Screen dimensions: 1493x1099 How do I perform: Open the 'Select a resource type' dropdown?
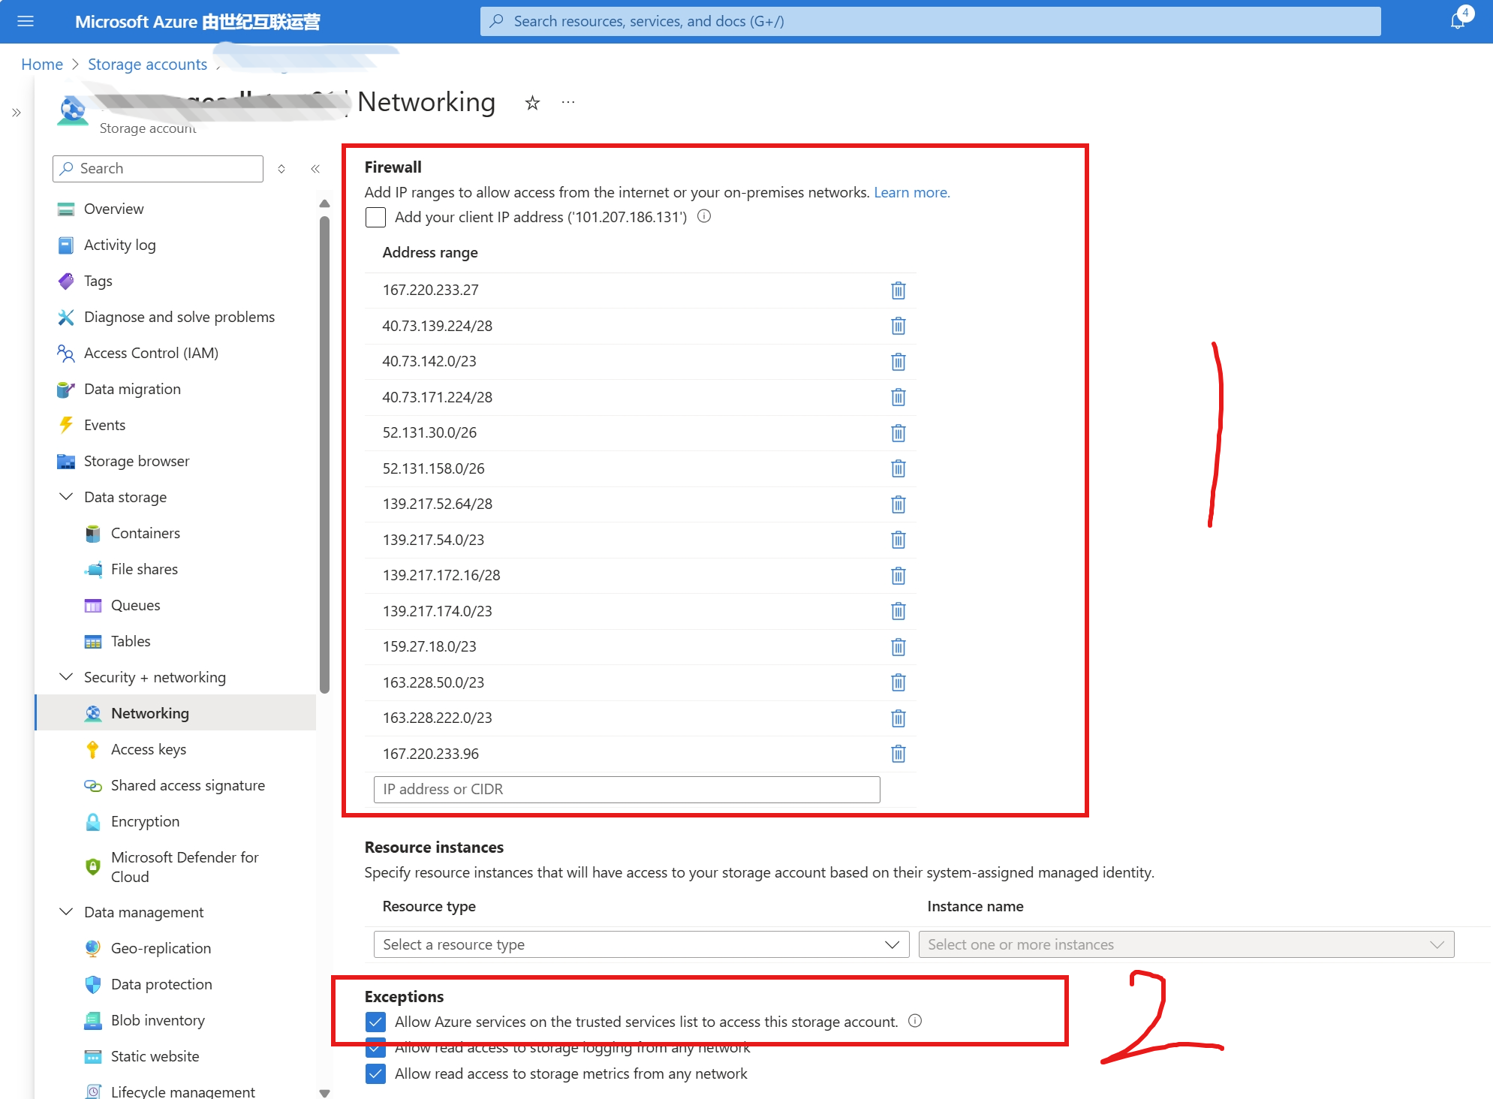coord(641,944)
